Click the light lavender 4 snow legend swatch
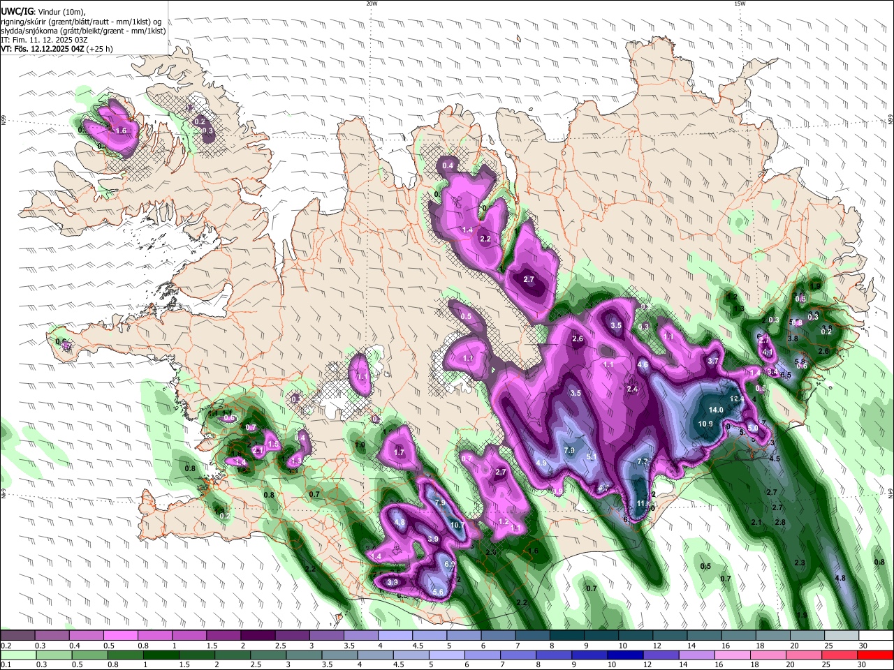894x670 pixels. click(x=394, y=636)
